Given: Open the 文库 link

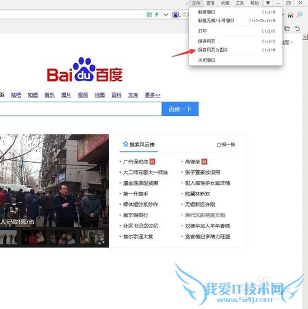Looking at the screenshot, I should click(133, 95).
